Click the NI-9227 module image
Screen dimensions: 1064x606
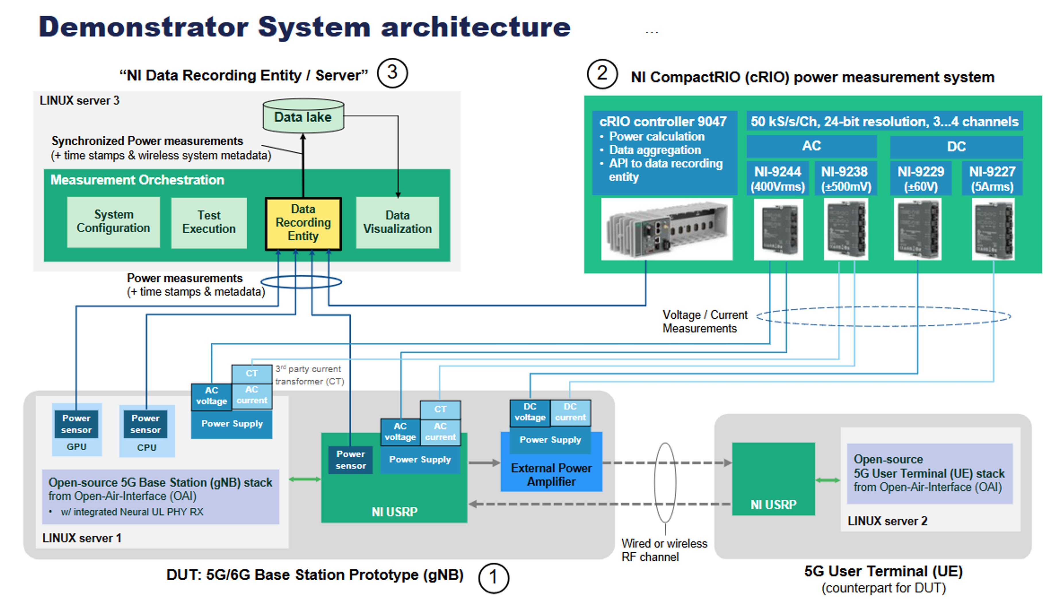pyautogui.click(x=993, y=229)
